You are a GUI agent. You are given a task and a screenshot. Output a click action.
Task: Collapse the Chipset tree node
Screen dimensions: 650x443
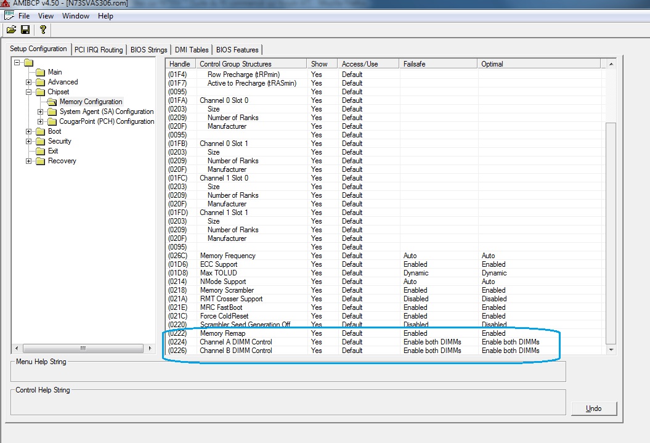point(29,92)
